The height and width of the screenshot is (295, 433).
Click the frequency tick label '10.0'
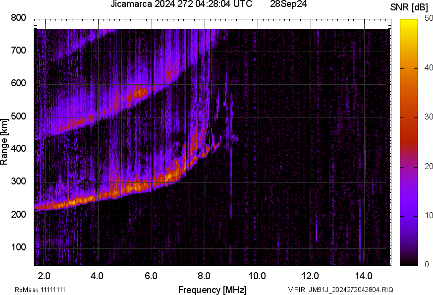[x=257, y=276]
